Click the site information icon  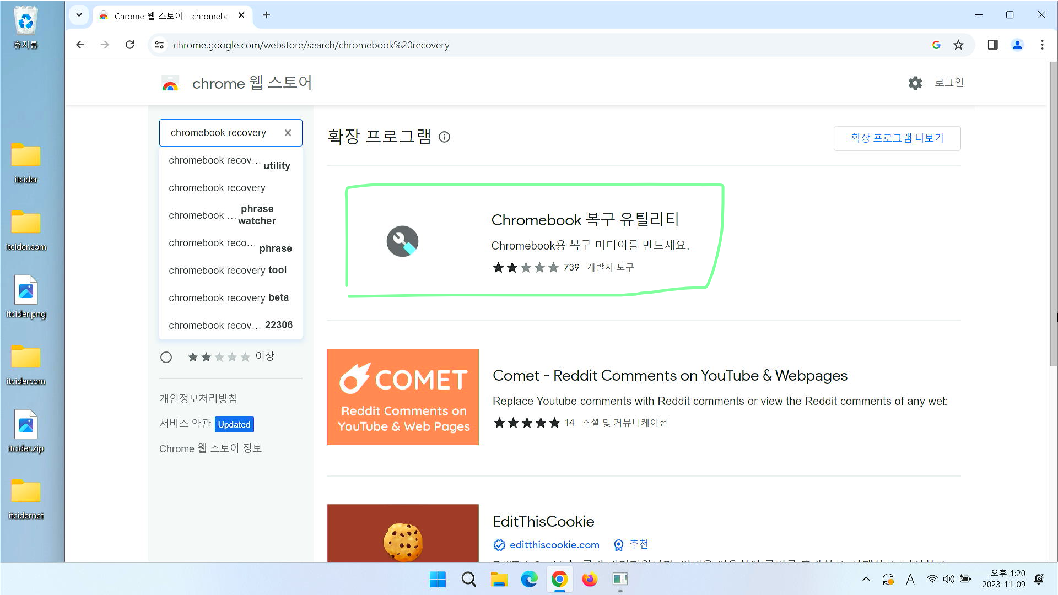[159, 45]
